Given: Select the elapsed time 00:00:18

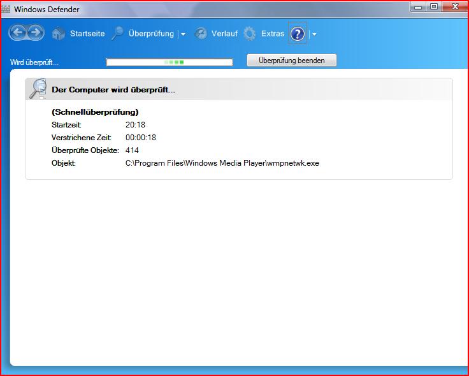Looking at the screenshot, I should [141, 138].
